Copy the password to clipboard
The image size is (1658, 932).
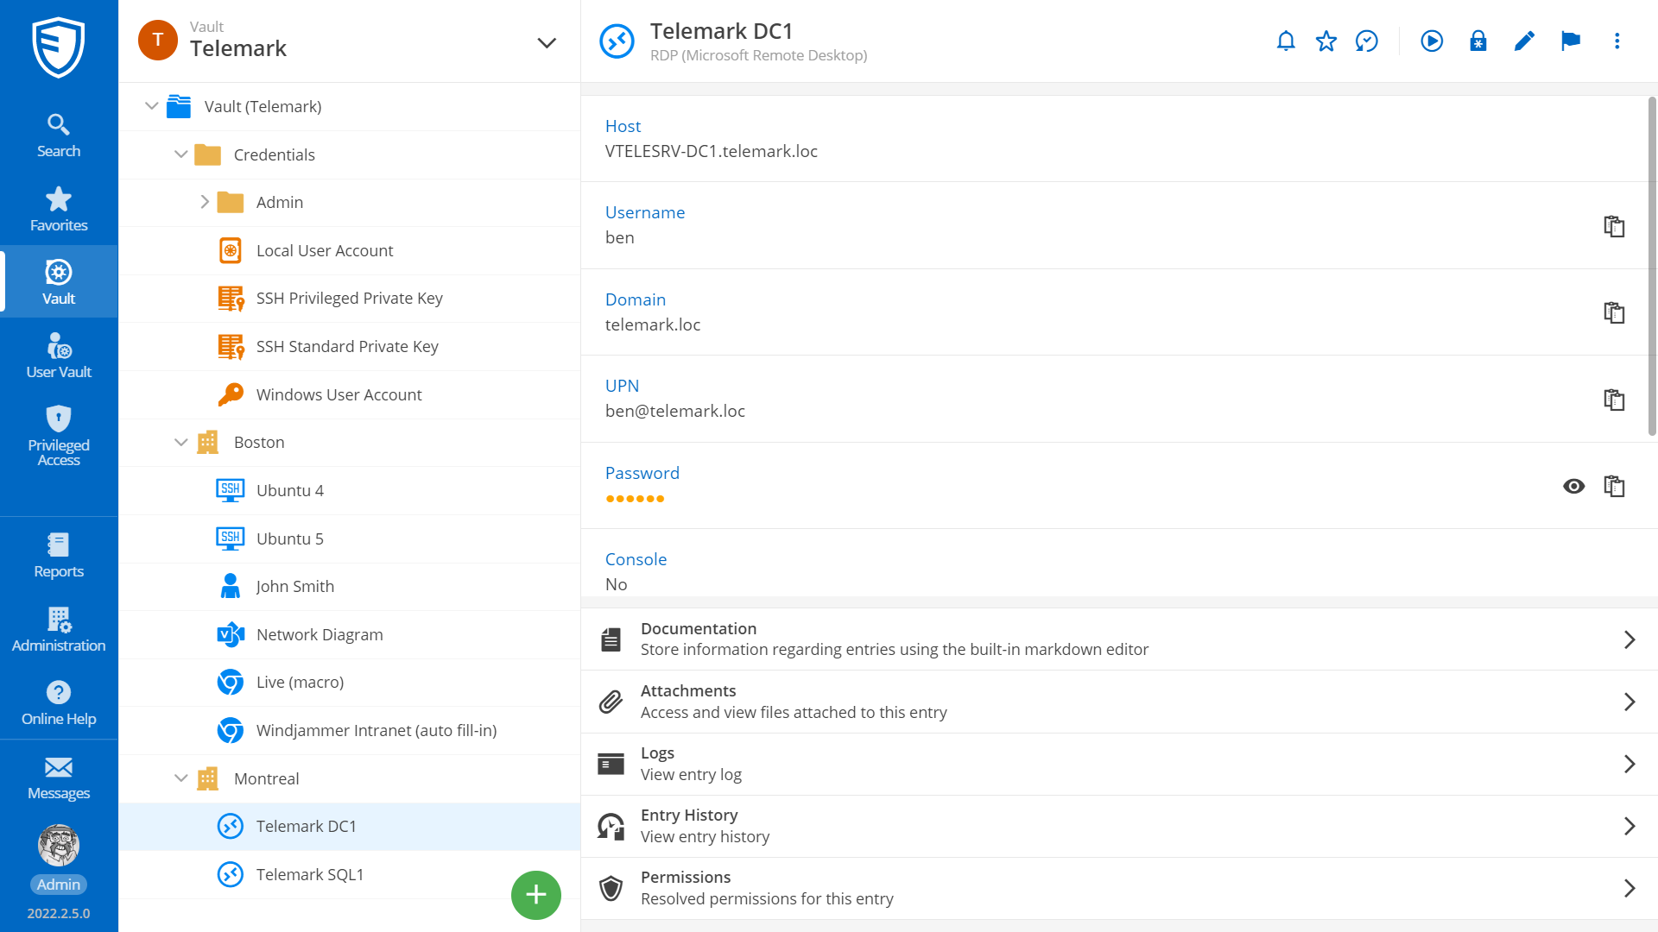(x=1614, y=486)
